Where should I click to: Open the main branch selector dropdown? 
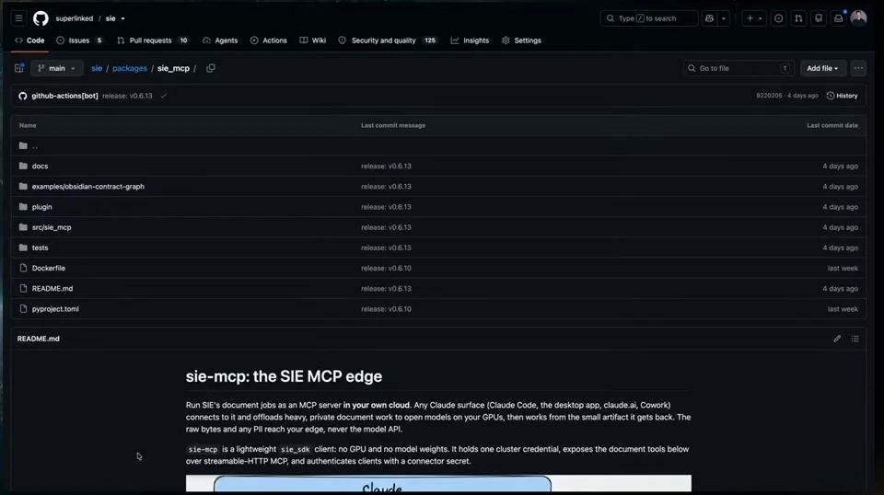[x=57, y=68]
